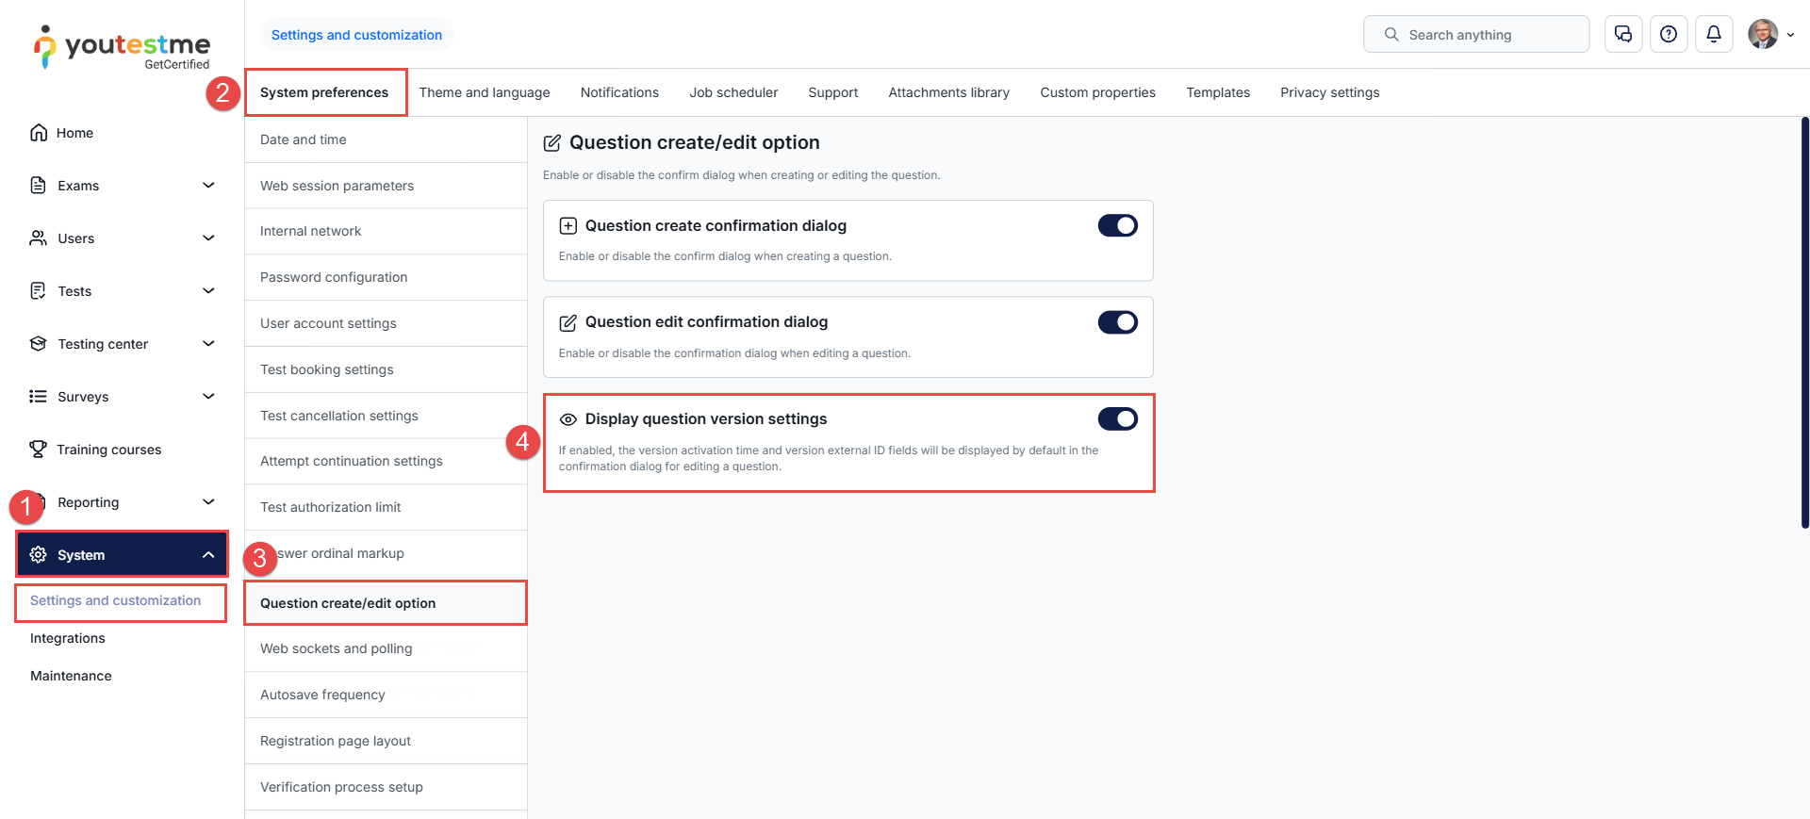Open the help question mark icon
The width and height of the screenshot is (1810, 819).
coord(1669,34)
